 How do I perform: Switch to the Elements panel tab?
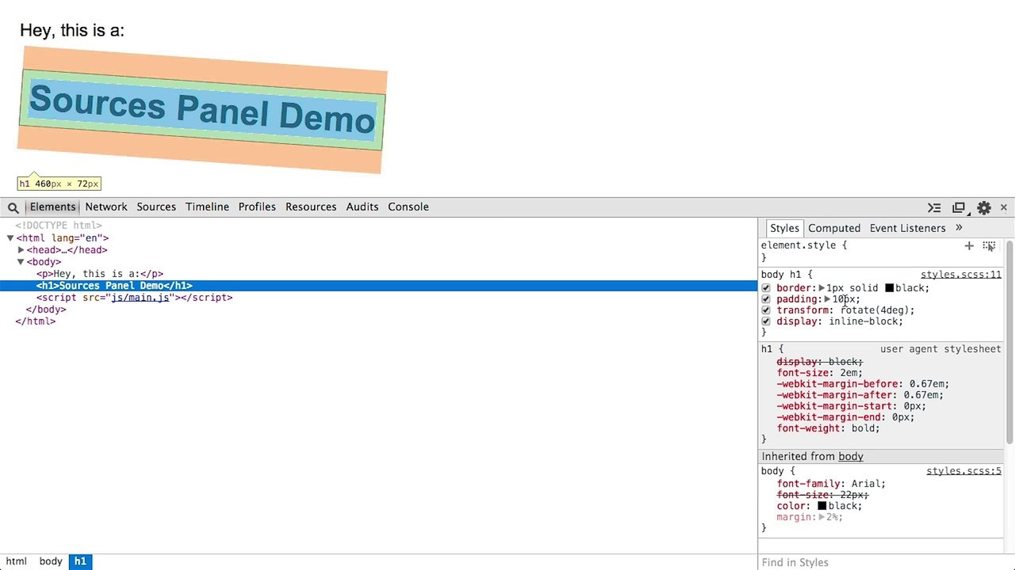[x=52, y=207]
